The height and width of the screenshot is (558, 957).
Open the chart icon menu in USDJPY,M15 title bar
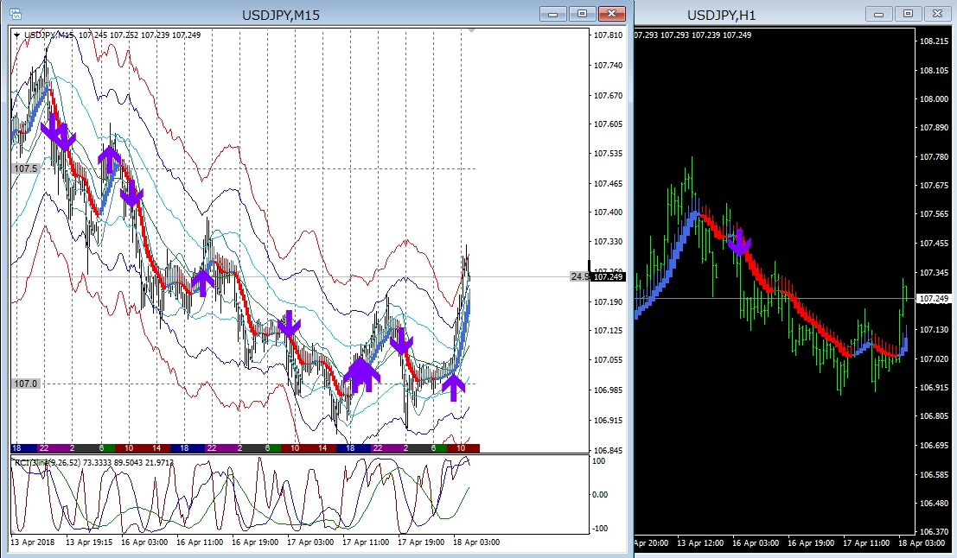[x=16, y=14]
